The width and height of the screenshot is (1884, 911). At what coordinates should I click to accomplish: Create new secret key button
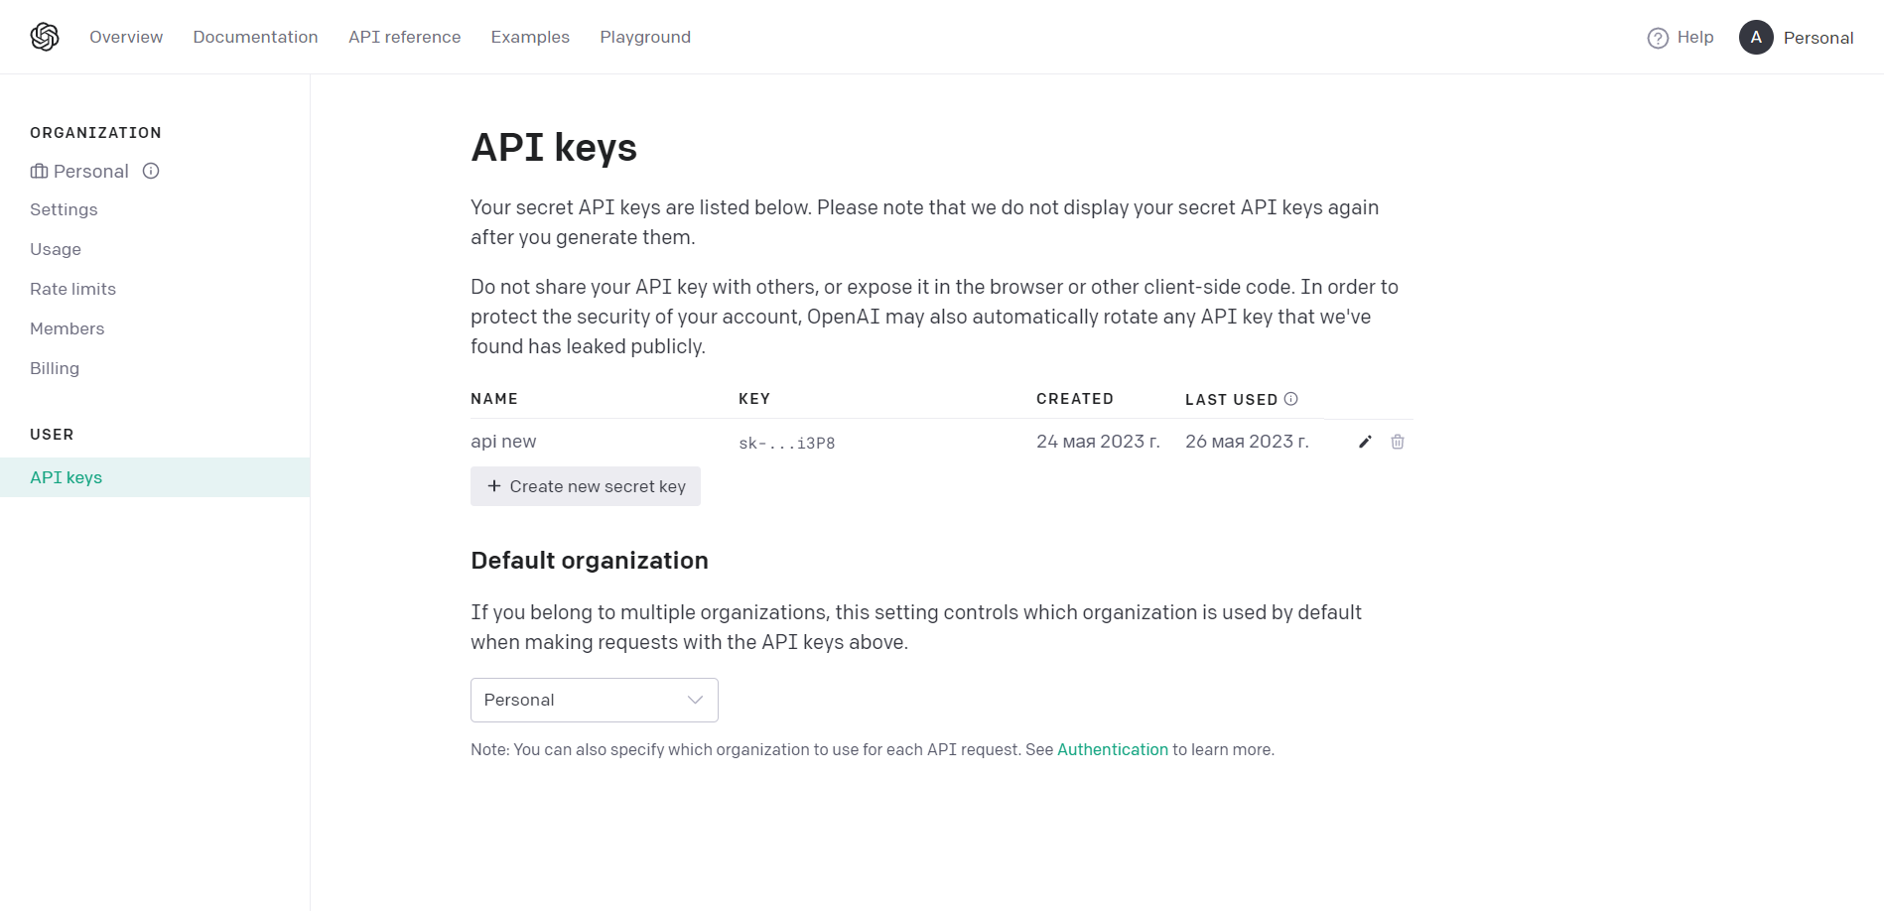click(586, 486)
